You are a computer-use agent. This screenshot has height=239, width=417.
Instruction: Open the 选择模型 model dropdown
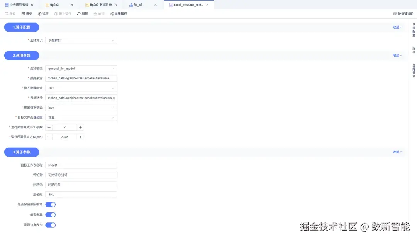coord(81,69)
